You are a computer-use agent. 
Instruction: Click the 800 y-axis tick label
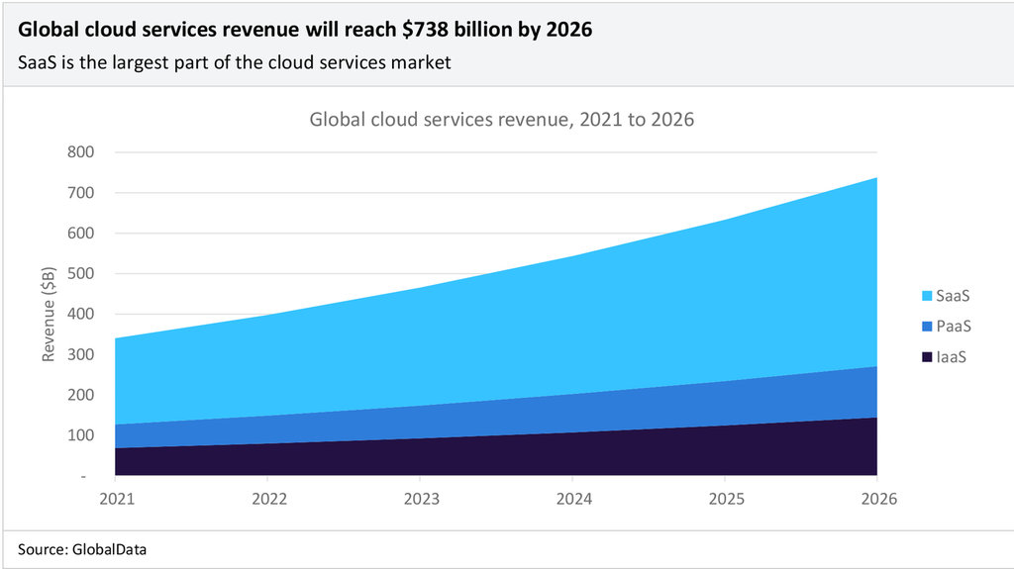coord(80,152)
